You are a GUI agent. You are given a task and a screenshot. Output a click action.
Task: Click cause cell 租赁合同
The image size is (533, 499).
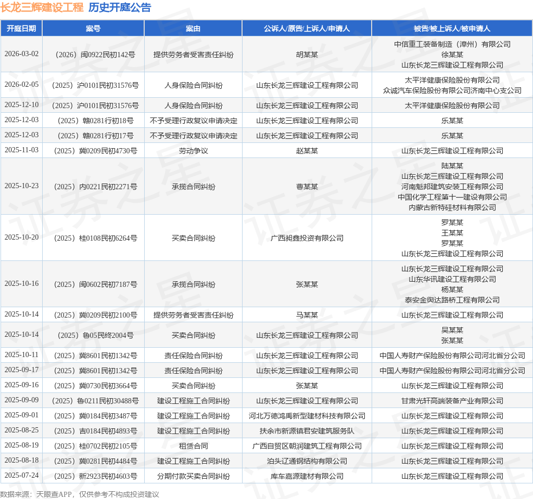click(x=193, y=446)
